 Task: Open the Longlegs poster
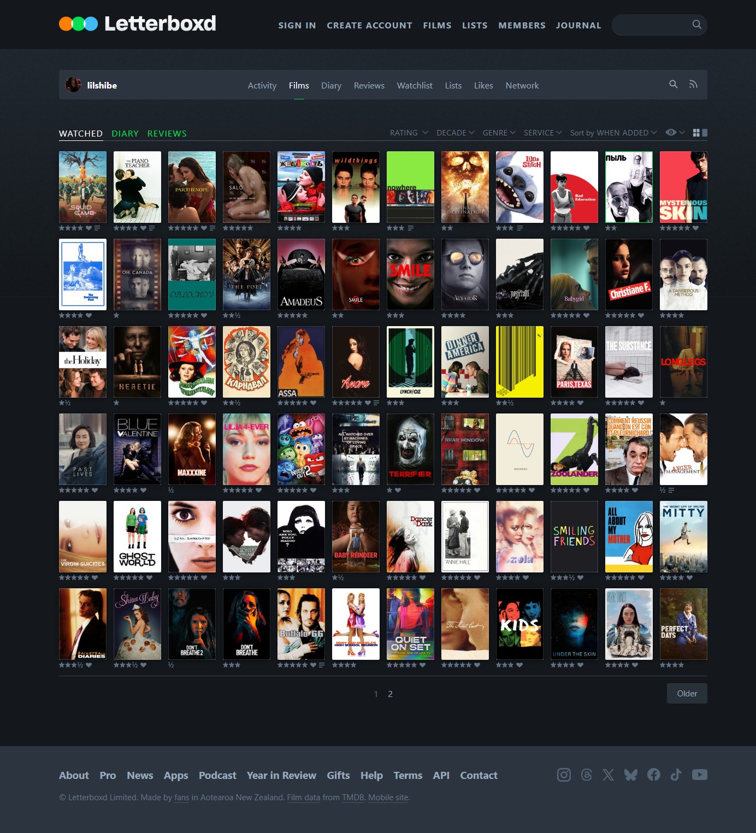[683, 362]
